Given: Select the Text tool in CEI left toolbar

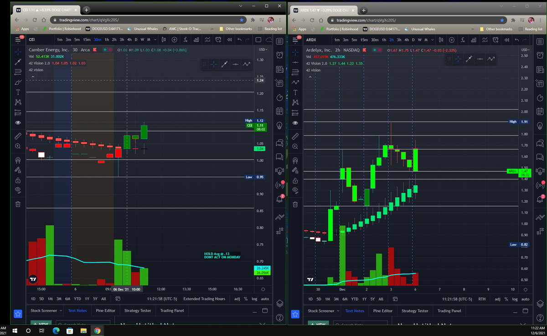Looking at the screenshot, I should [18, 92].
